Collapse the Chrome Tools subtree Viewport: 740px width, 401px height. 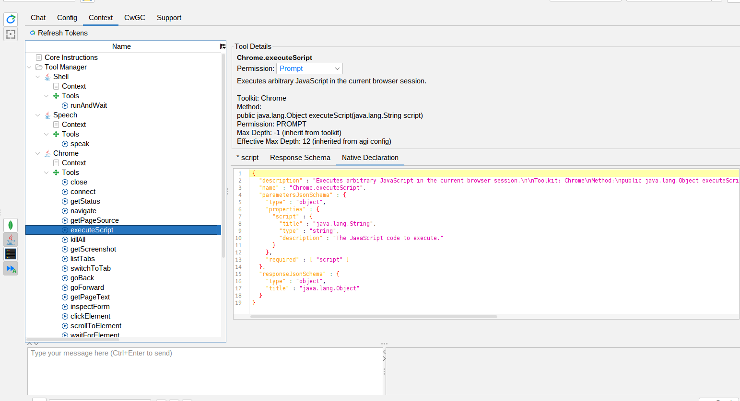[x=47, y=172]
